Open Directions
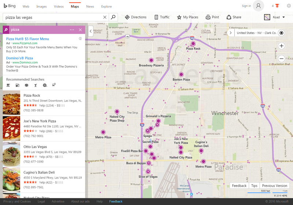Image resolution: width=293 pixels, height=205 pixels. [136, 17]
